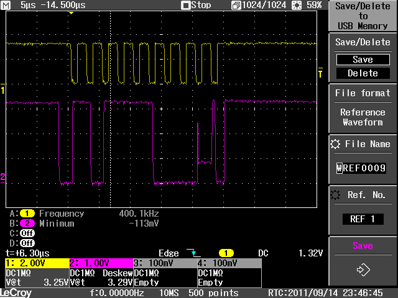398x298 pixels.
Task: Click the LeCroy logo
Action: point(16,293)
